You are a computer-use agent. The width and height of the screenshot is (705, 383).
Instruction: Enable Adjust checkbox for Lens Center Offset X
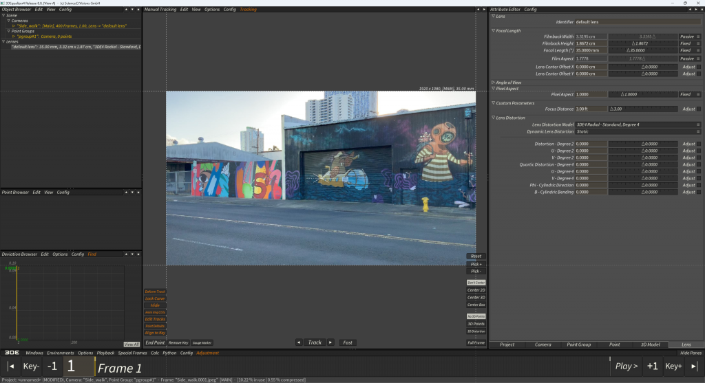(x=698, y=67)
